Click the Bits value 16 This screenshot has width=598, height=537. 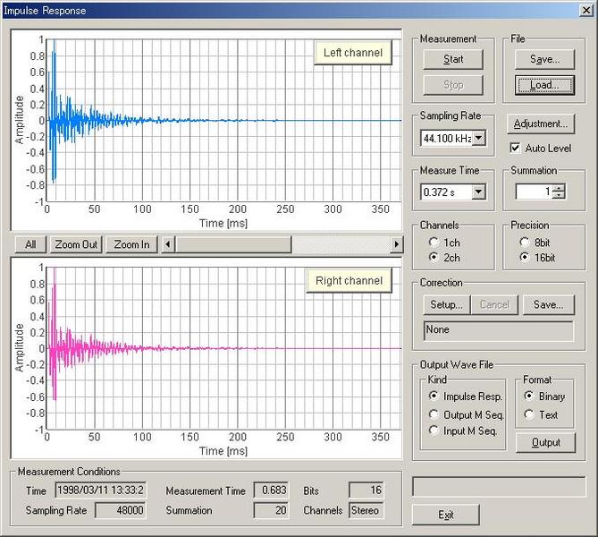(x=366, y=490)
